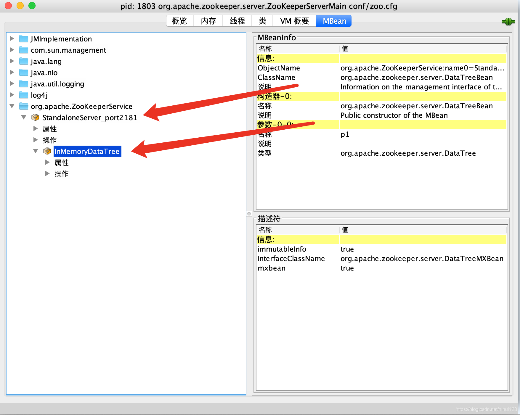Select the StandaloneServer_port2181 tree label
Image resolution: width=520 pixels, height=415 pixels.
coord(90,118)
